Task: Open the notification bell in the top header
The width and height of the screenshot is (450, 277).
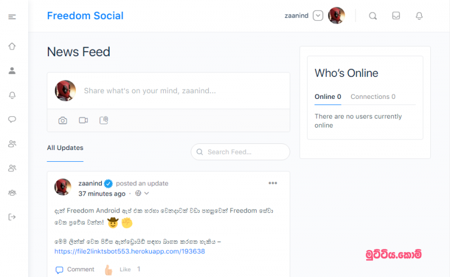Action: 419,16
